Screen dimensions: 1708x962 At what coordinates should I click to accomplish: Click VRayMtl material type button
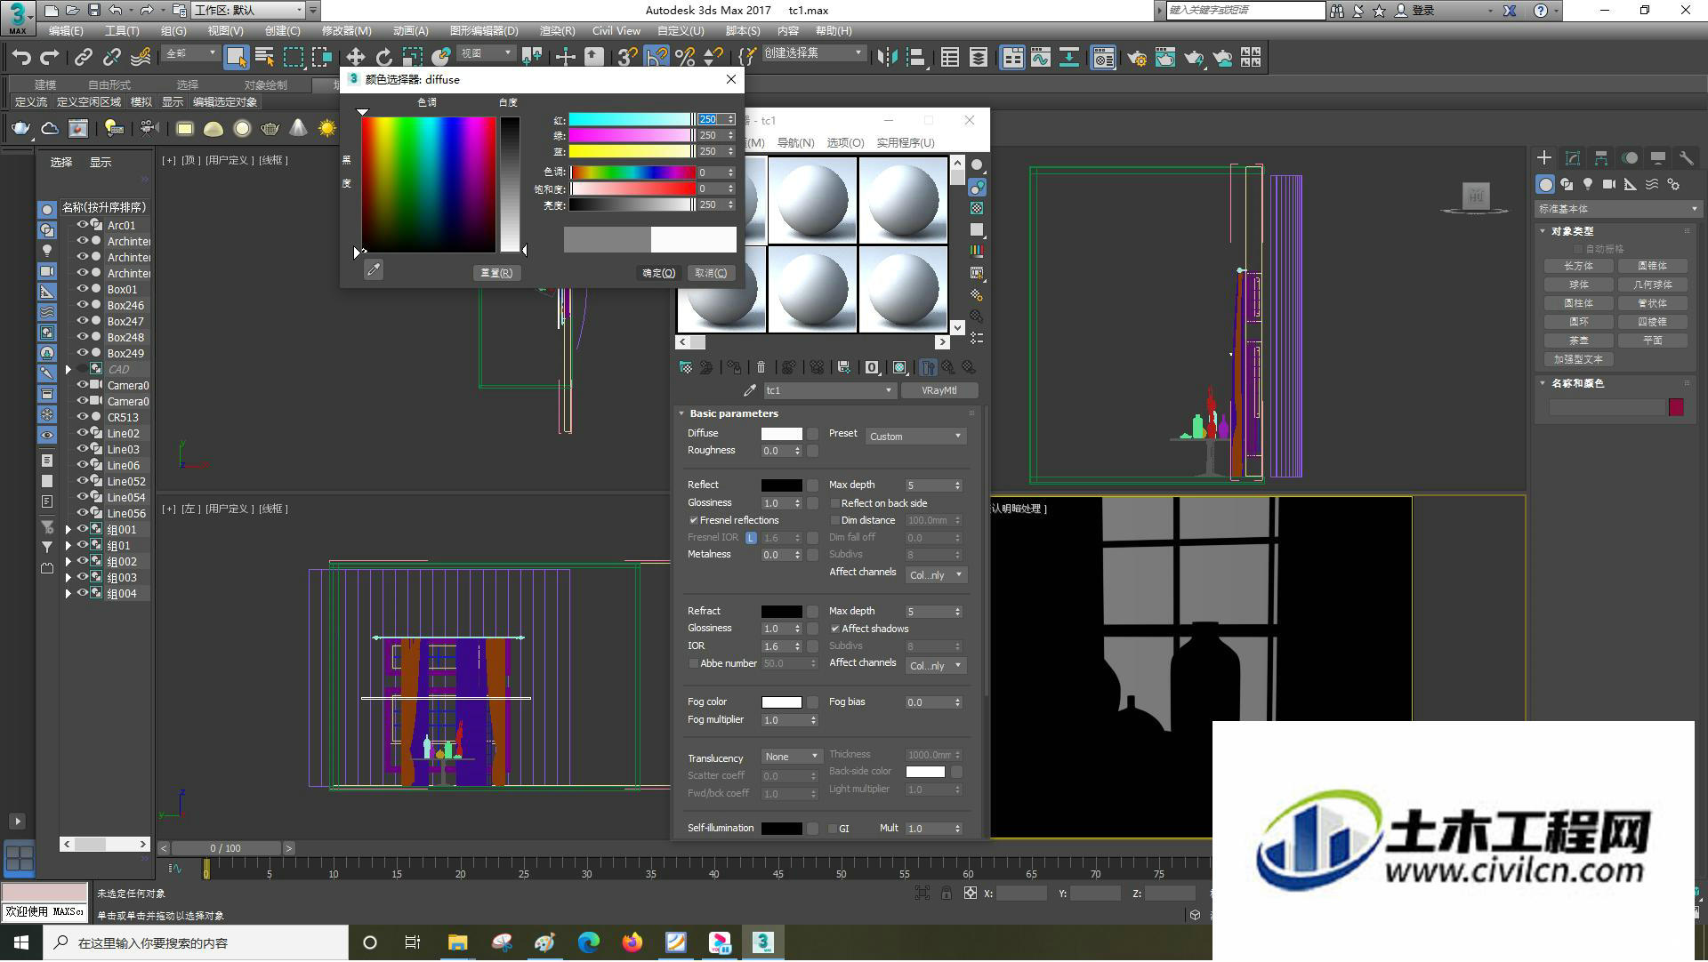pyautogui.click(x=939, y=390)
